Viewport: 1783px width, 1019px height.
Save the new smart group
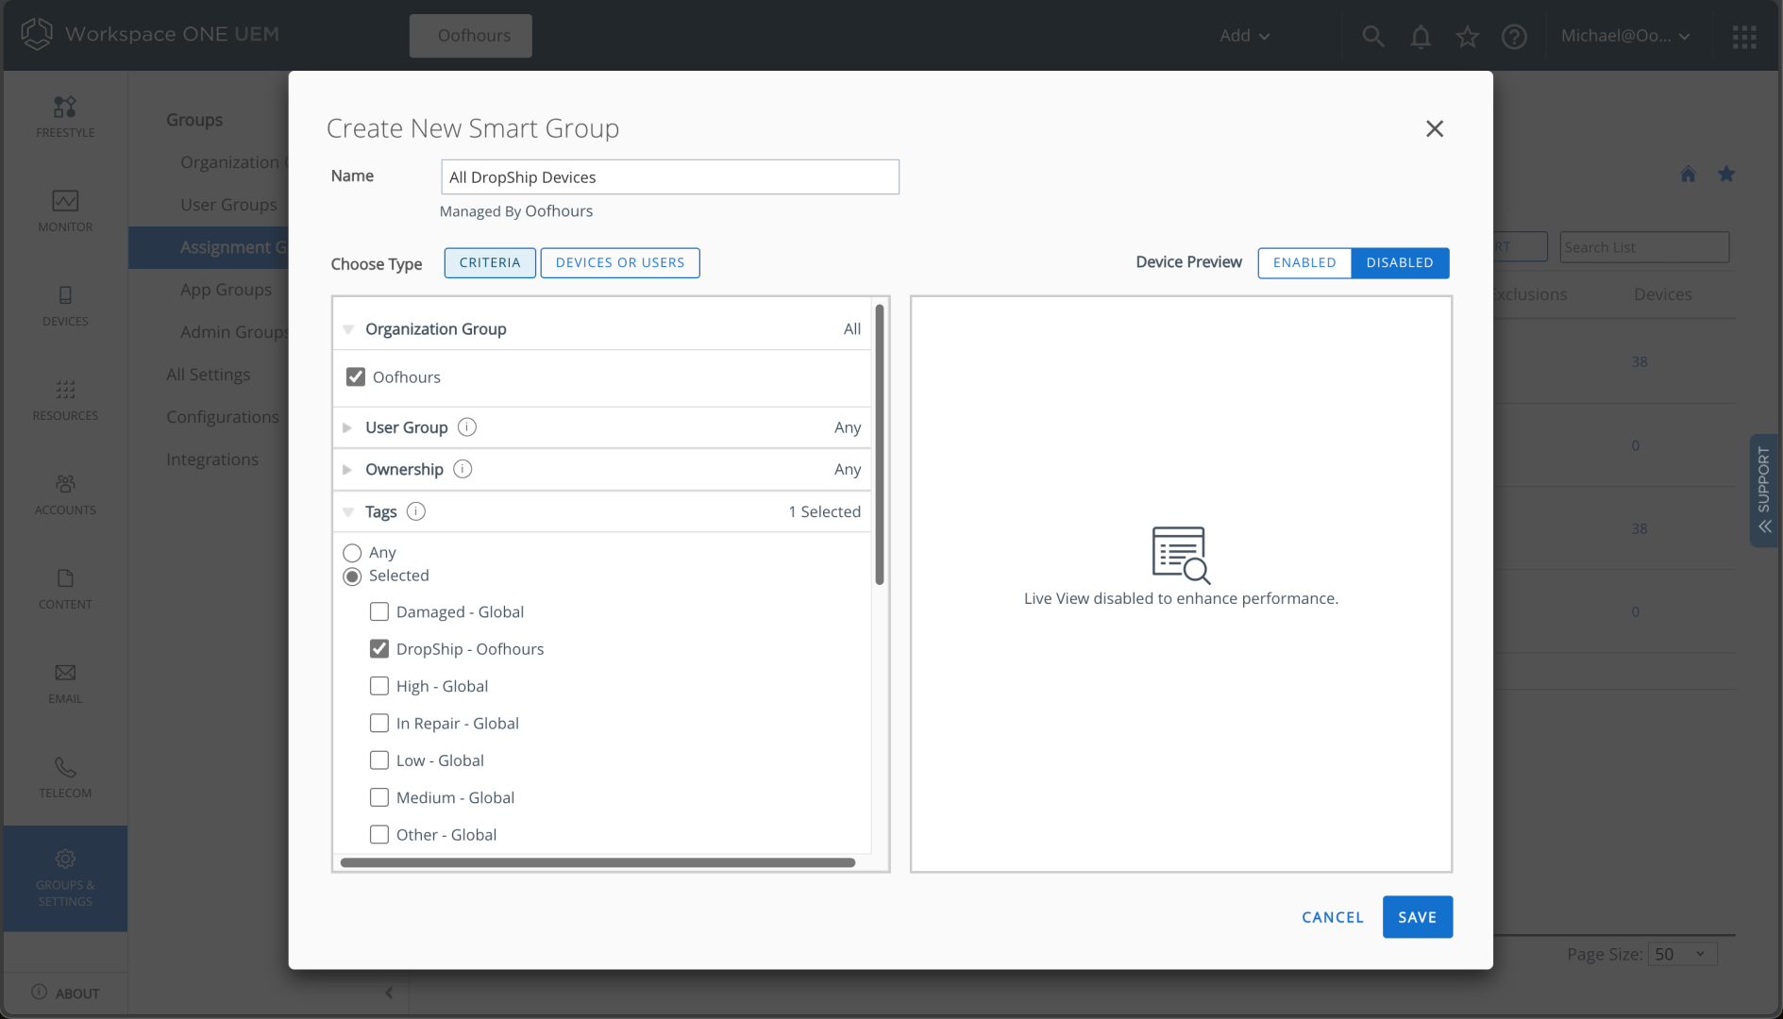click(x=1416, y=917)
